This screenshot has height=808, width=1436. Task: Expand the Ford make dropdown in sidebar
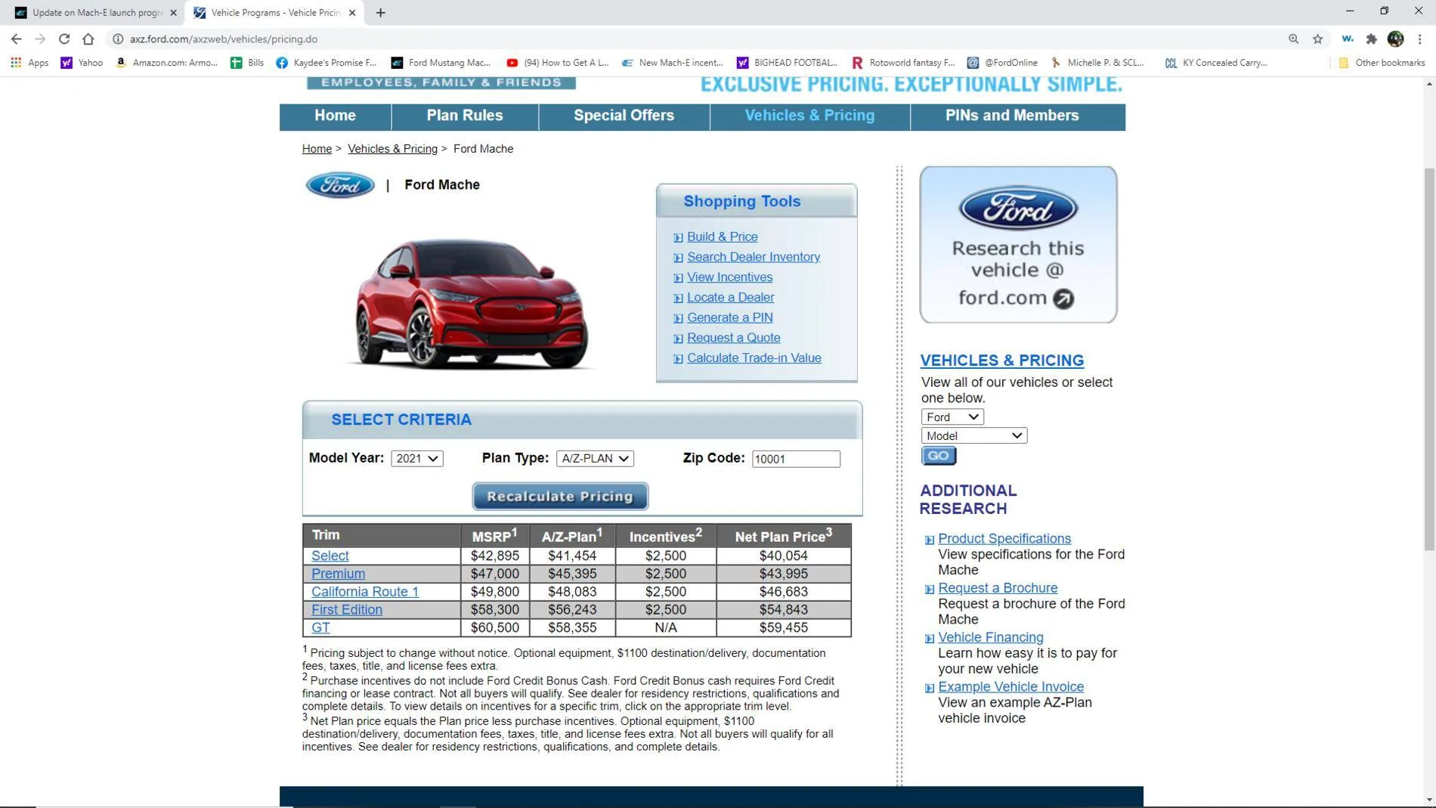coord(952,417)
